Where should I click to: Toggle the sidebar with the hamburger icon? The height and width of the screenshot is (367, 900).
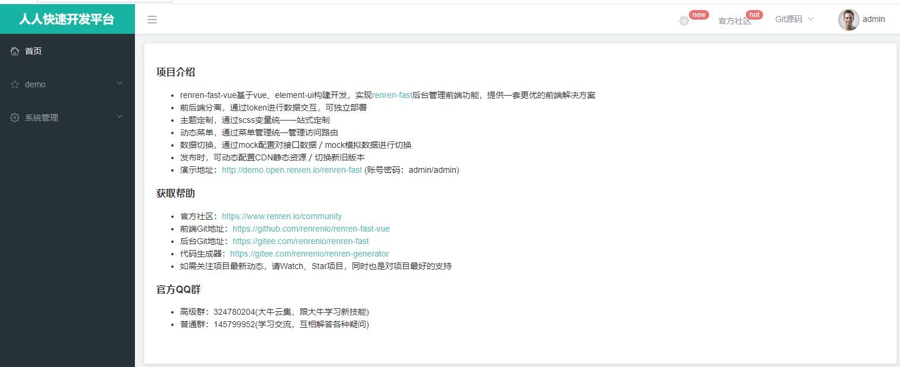click(x=152, y=20)
